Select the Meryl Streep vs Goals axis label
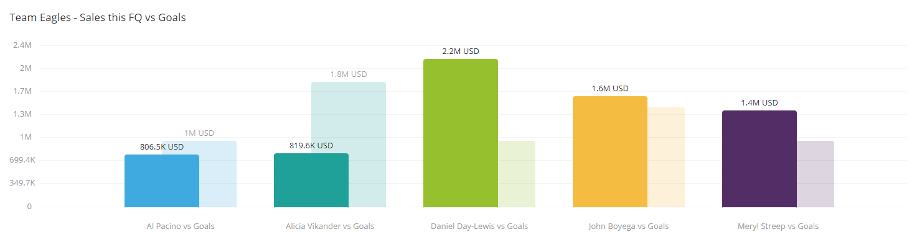 tap(778, 226)
